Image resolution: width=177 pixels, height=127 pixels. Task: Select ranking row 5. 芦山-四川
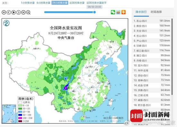[x=152, y=41]
